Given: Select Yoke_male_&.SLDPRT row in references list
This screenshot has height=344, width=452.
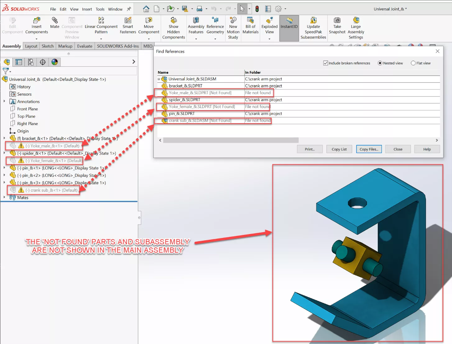Looking at the screenshot, I should 200,93.
